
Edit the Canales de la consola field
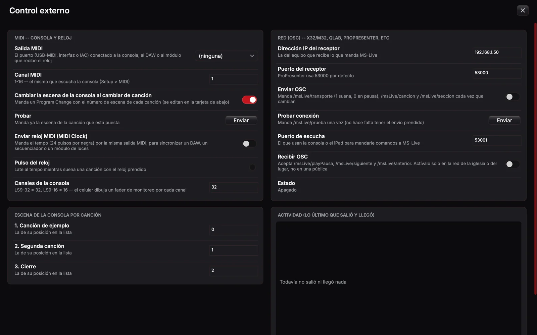[234, 187]
